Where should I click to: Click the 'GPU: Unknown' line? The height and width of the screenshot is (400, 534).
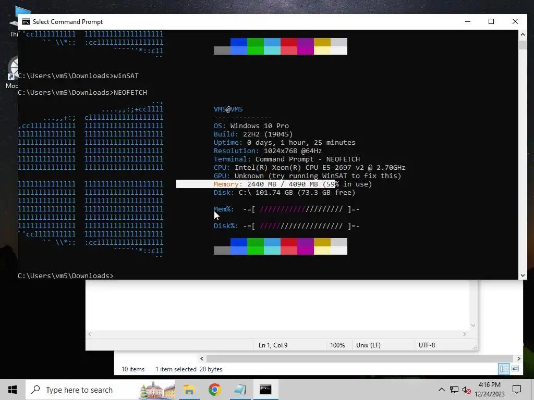pos(308,176)
